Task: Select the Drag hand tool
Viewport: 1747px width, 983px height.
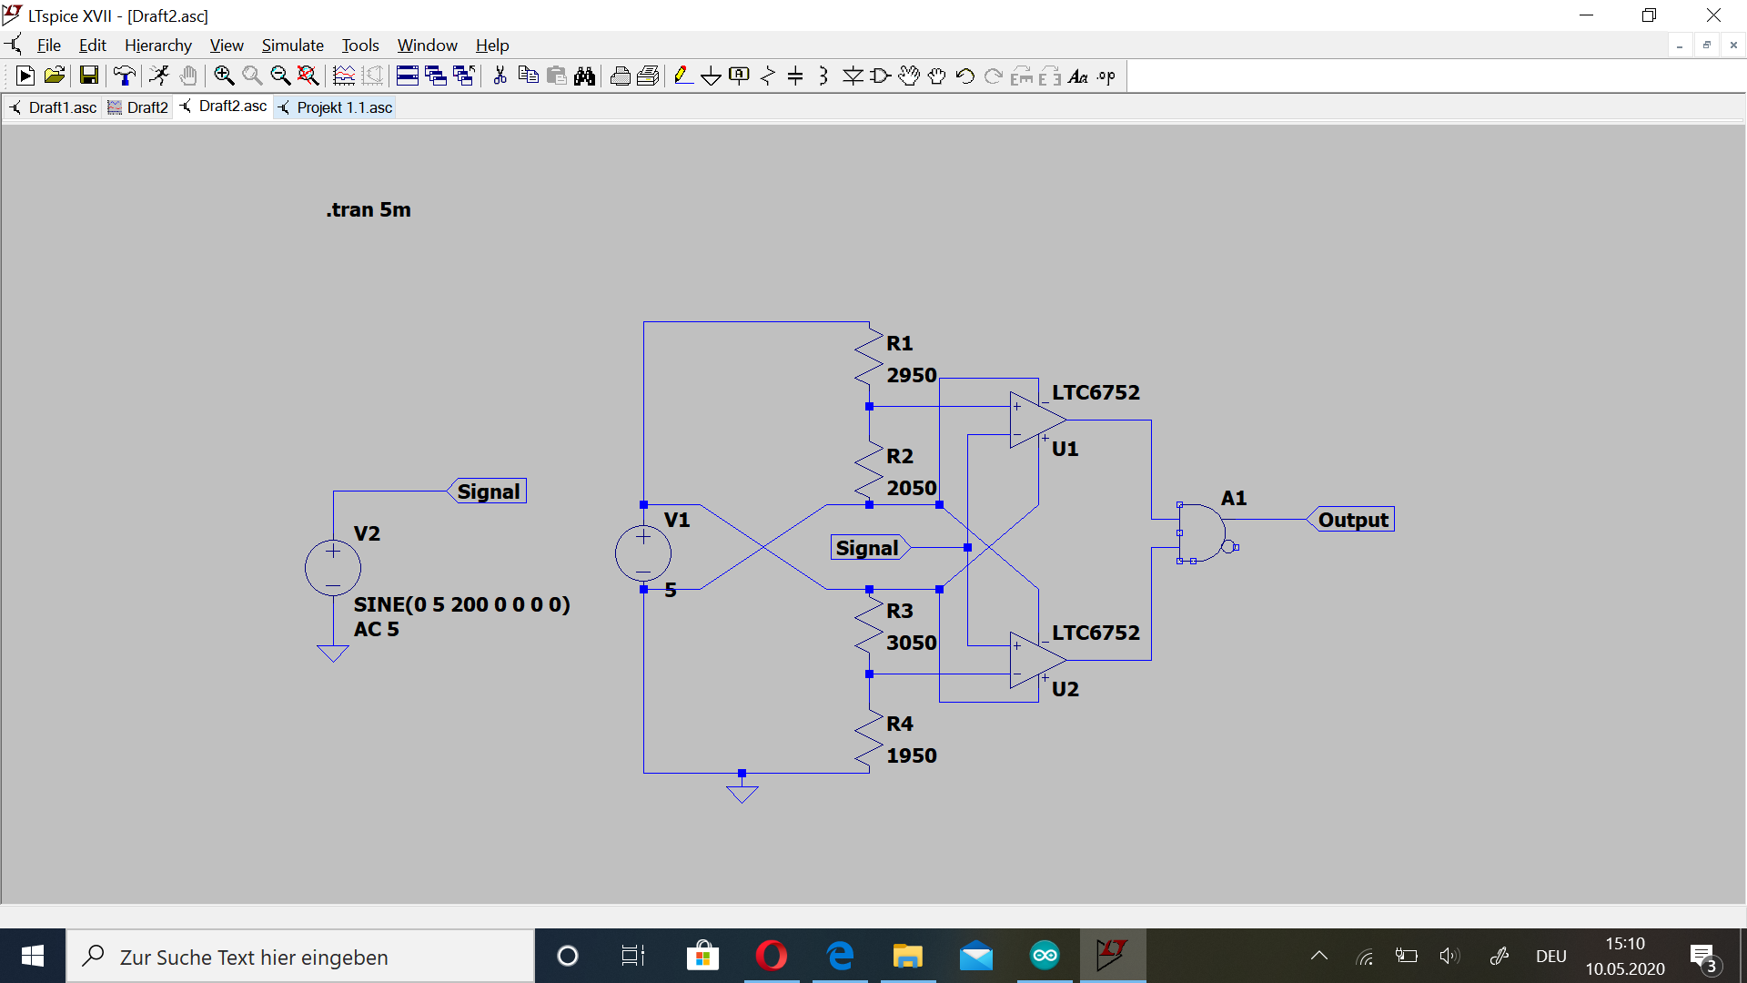Action: [937, 76]
